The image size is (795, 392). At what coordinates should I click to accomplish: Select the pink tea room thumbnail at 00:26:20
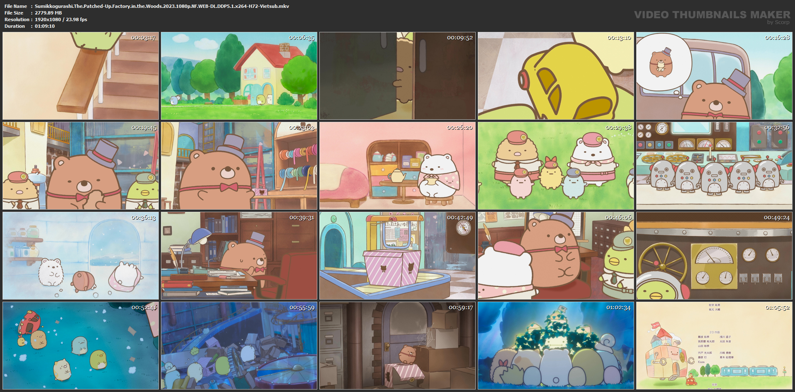pyautogui.click(x=398, y=166)
